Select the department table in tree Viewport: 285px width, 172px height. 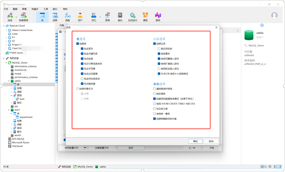[26, 117]
